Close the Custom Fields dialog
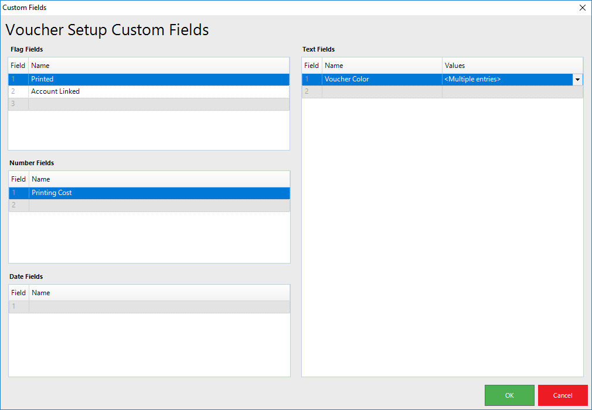The width and height of the screenshot is (592, 410). click(582, 8)
